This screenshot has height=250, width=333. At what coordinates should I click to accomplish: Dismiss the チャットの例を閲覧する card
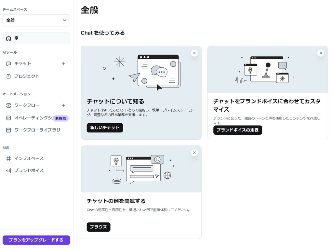[x=194, y=152]
